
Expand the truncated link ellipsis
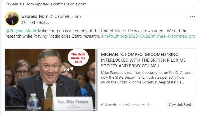click(x=7, y=42)
